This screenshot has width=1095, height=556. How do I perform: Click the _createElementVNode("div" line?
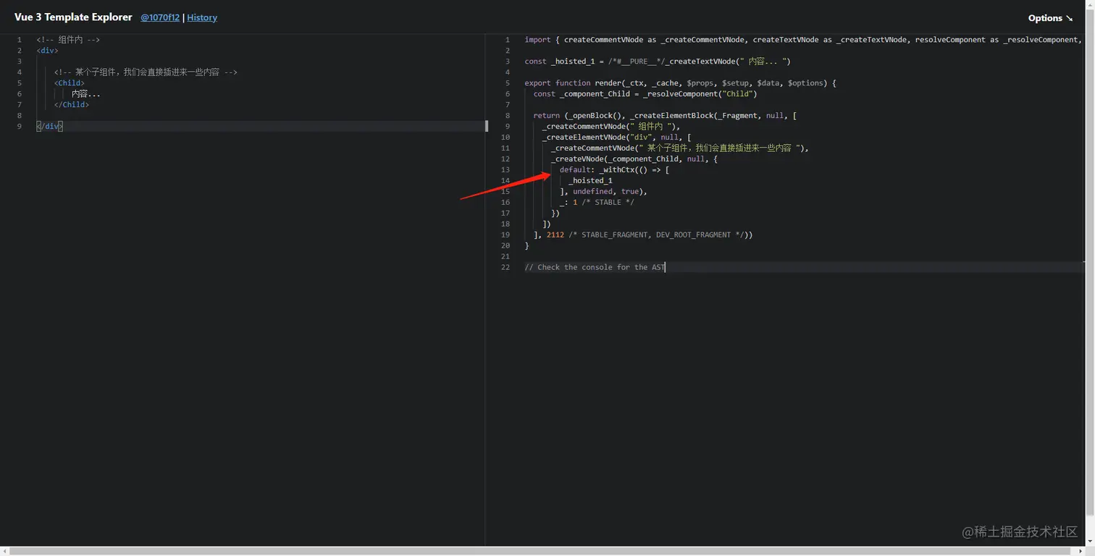(x=616, y=138)
